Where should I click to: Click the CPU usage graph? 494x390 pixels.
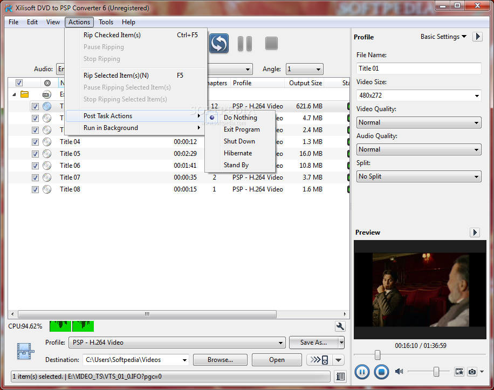click(72, 326)
